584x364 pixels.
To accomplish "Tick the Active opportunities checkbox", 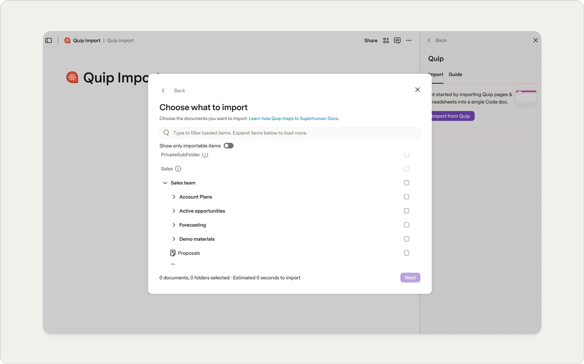I will 406,211.
